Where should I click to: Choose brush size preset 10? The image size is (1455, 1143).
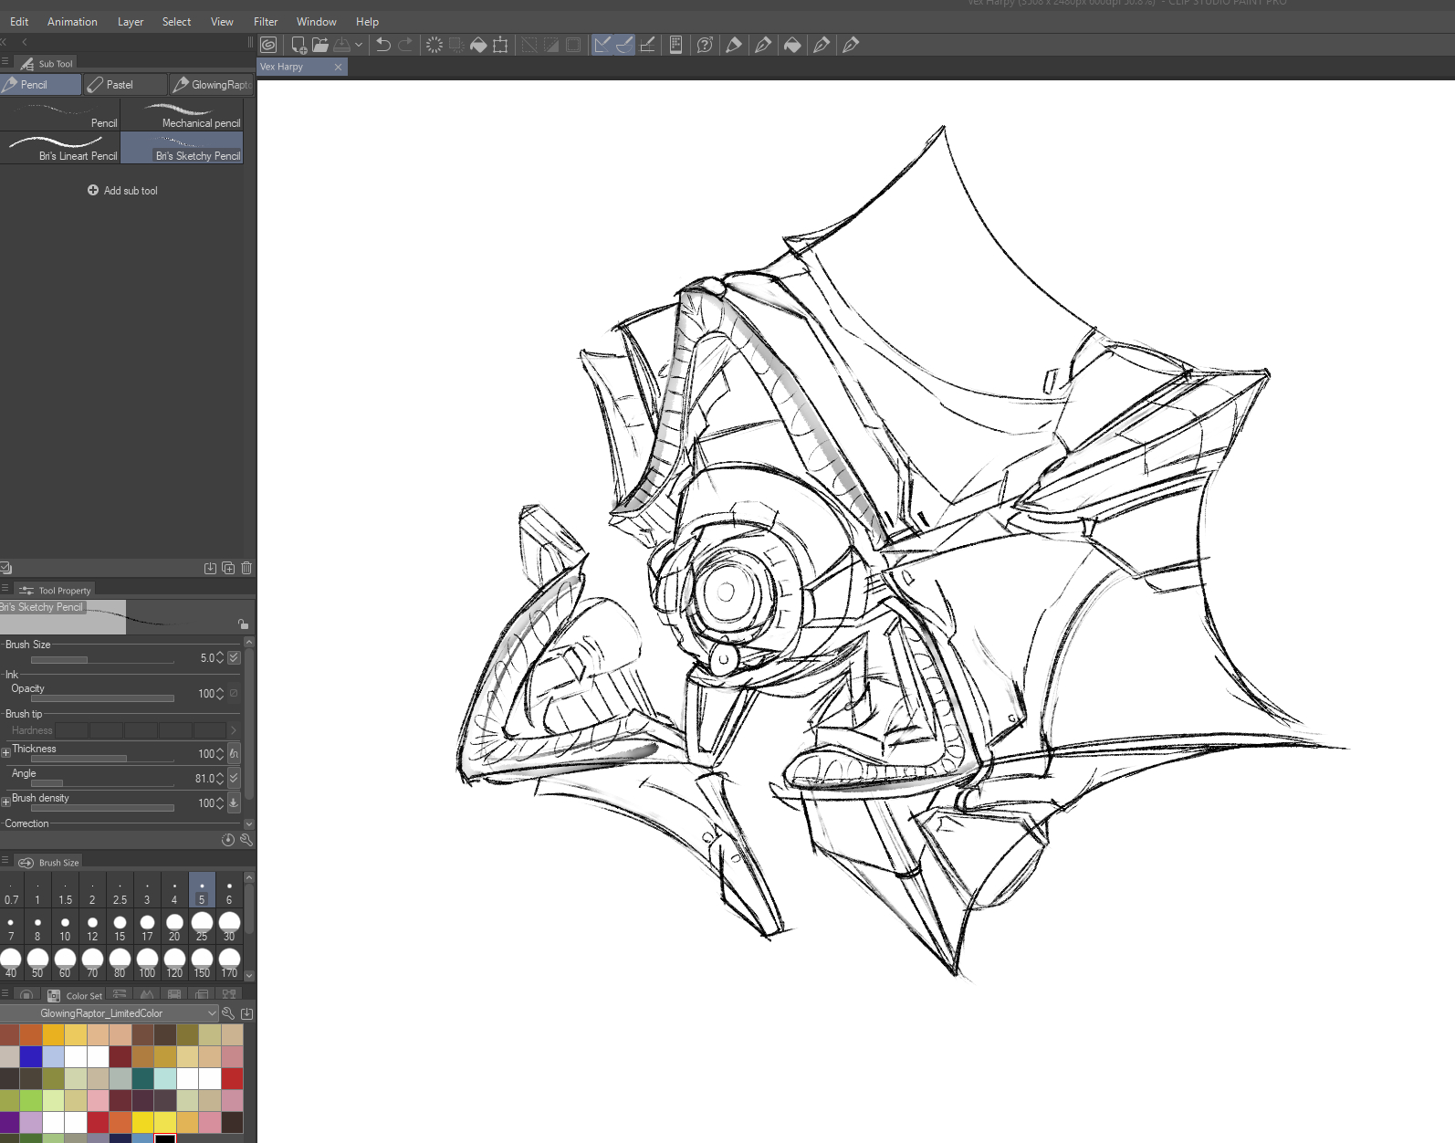65,928
